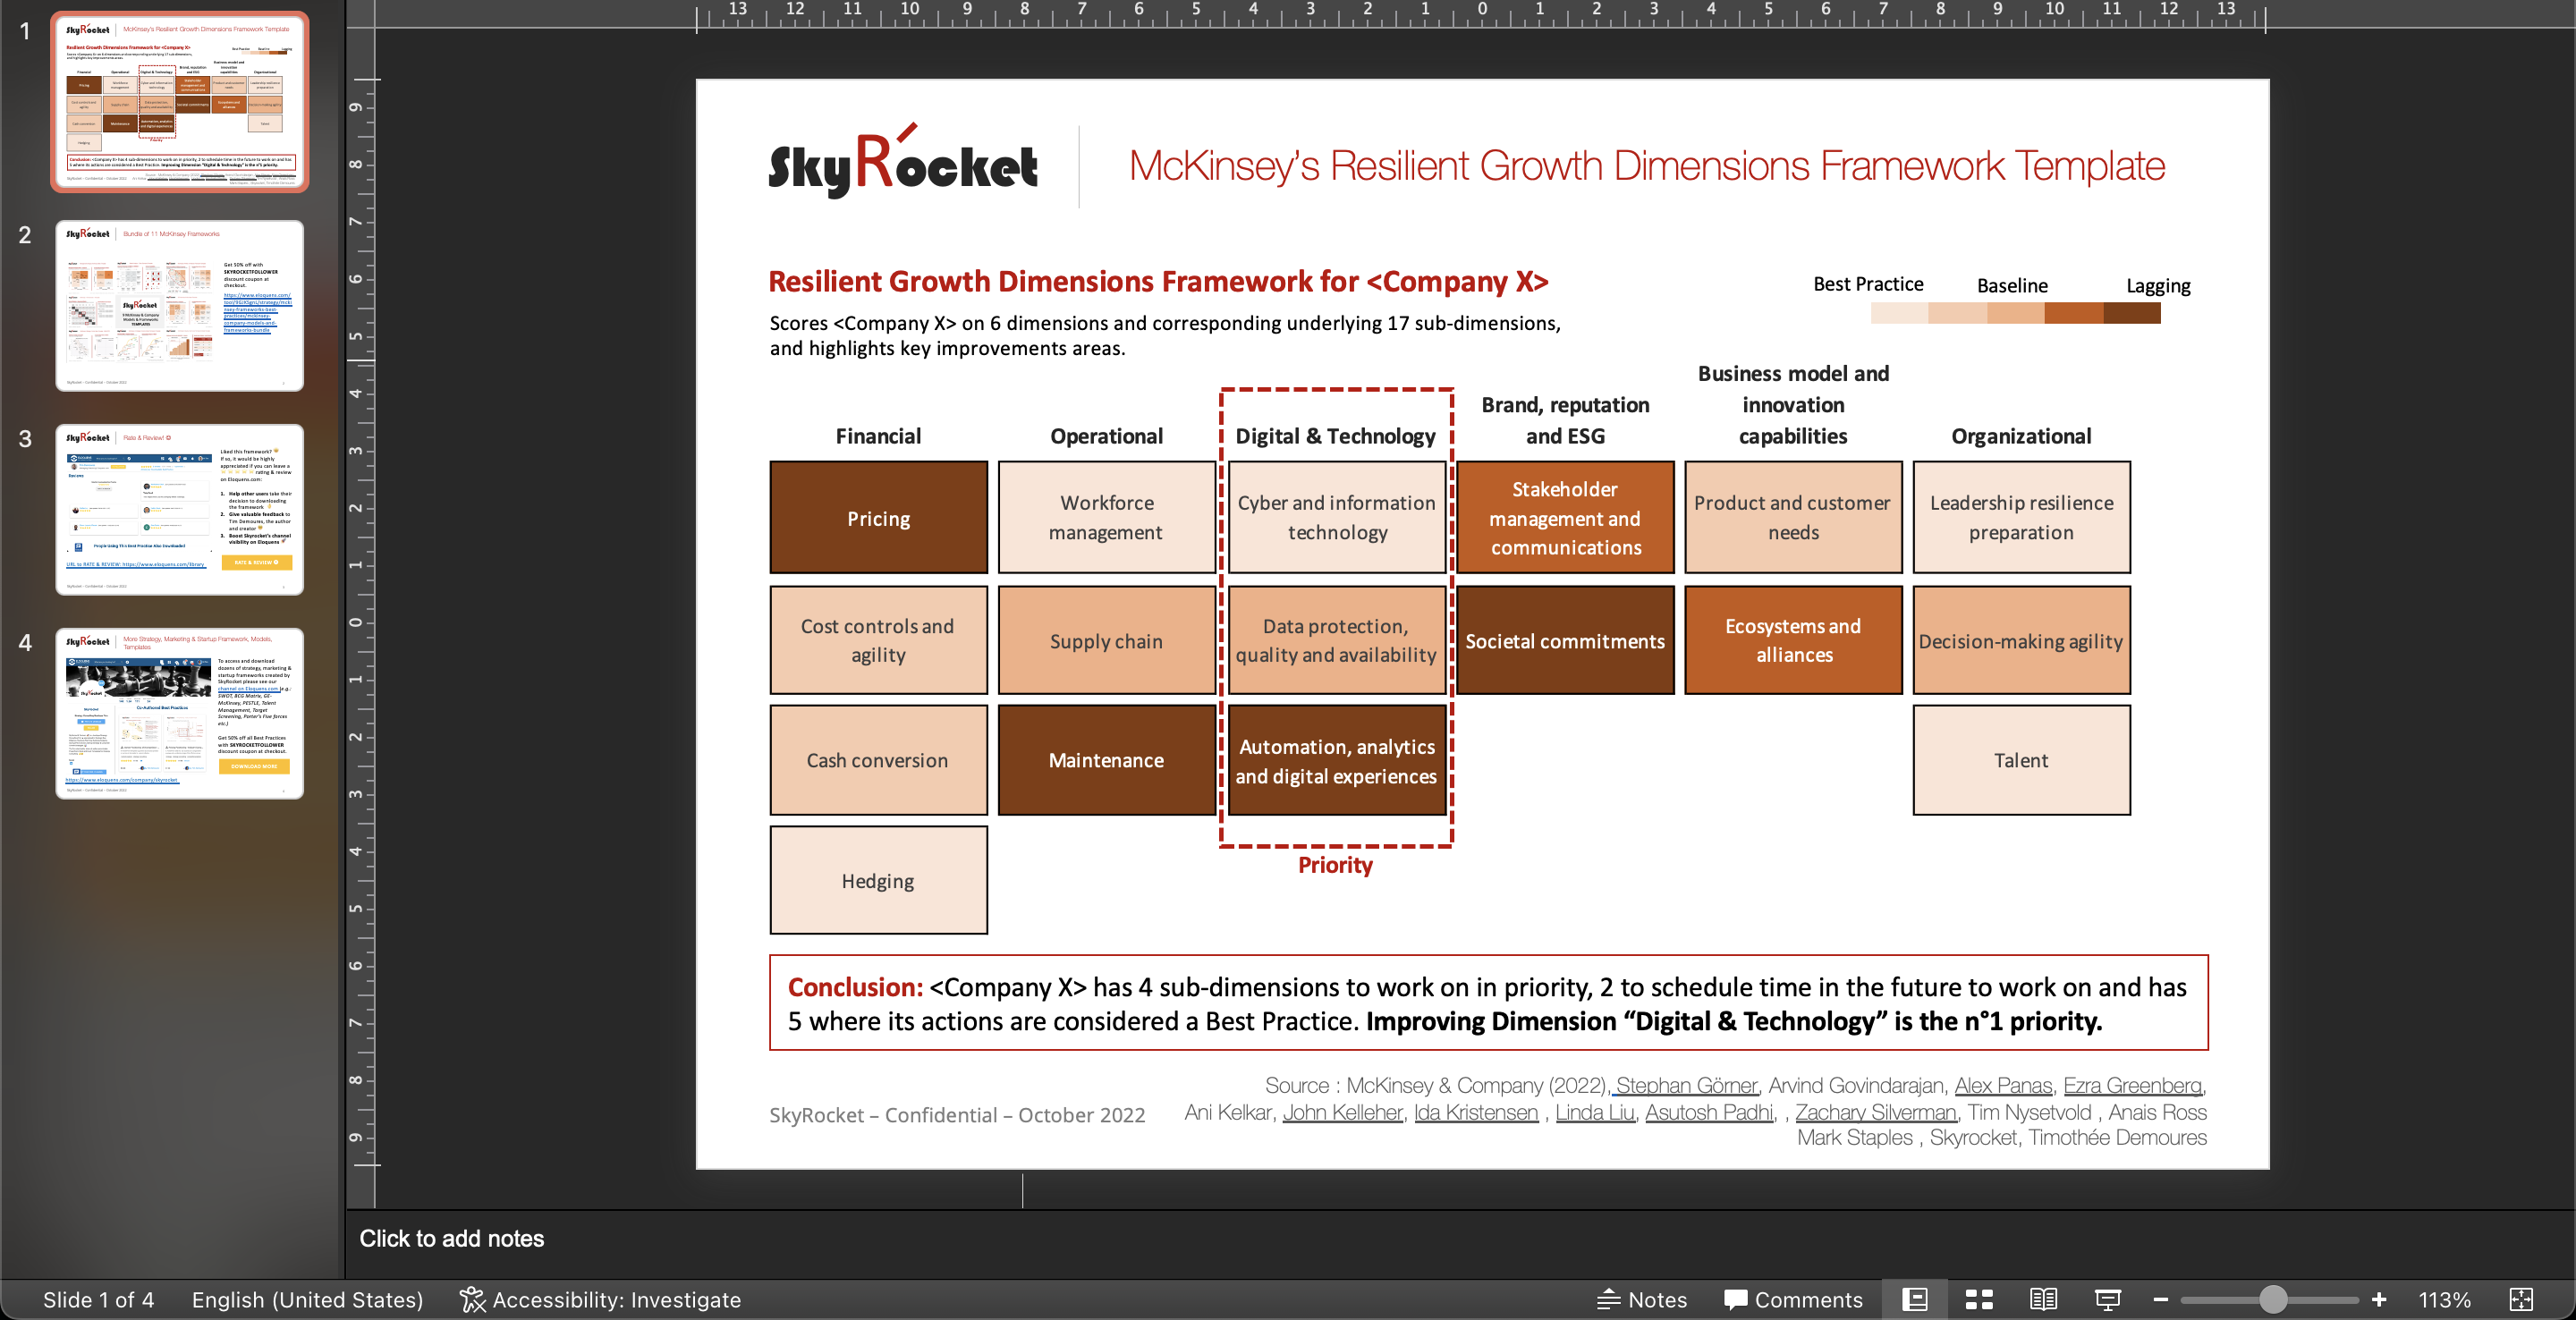
Task: Open the Comments pane
Action: [1793, 1299]
